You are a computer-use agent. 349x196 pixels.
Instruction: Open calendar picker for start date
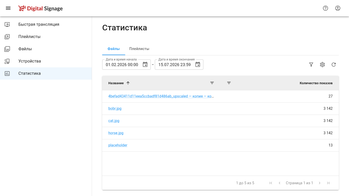(x=145, y=65)
